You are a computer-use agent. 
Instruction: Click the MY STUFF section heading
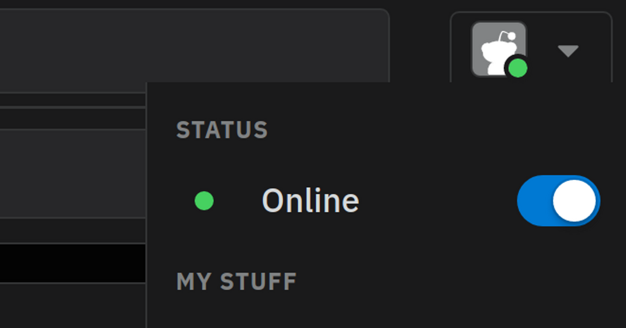click(x=236, y=281)
